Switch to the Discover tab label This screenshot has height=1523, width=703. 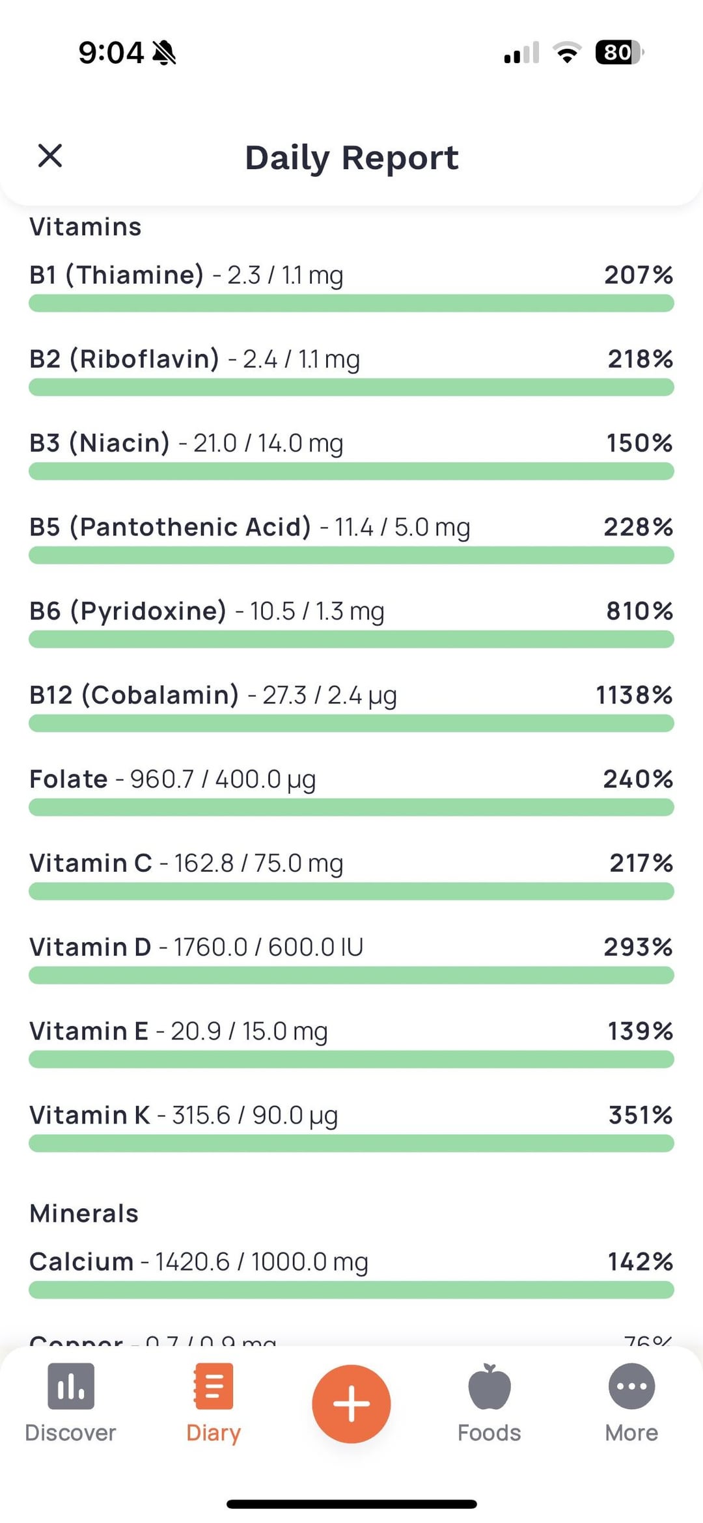point(70,1433)
